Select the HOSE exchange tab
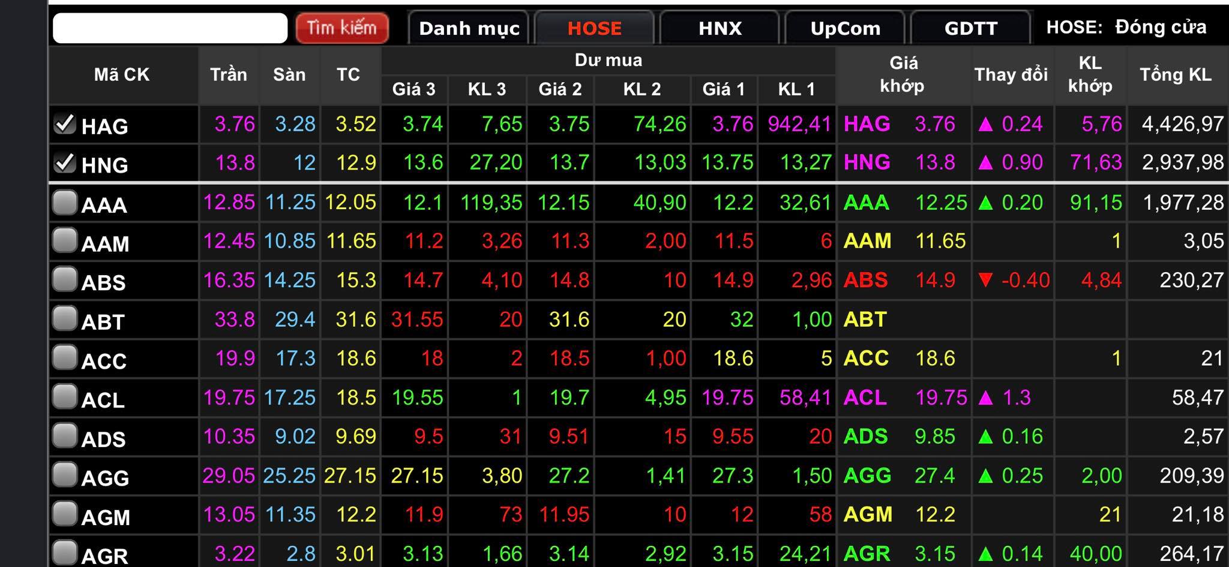 point(594,28)
